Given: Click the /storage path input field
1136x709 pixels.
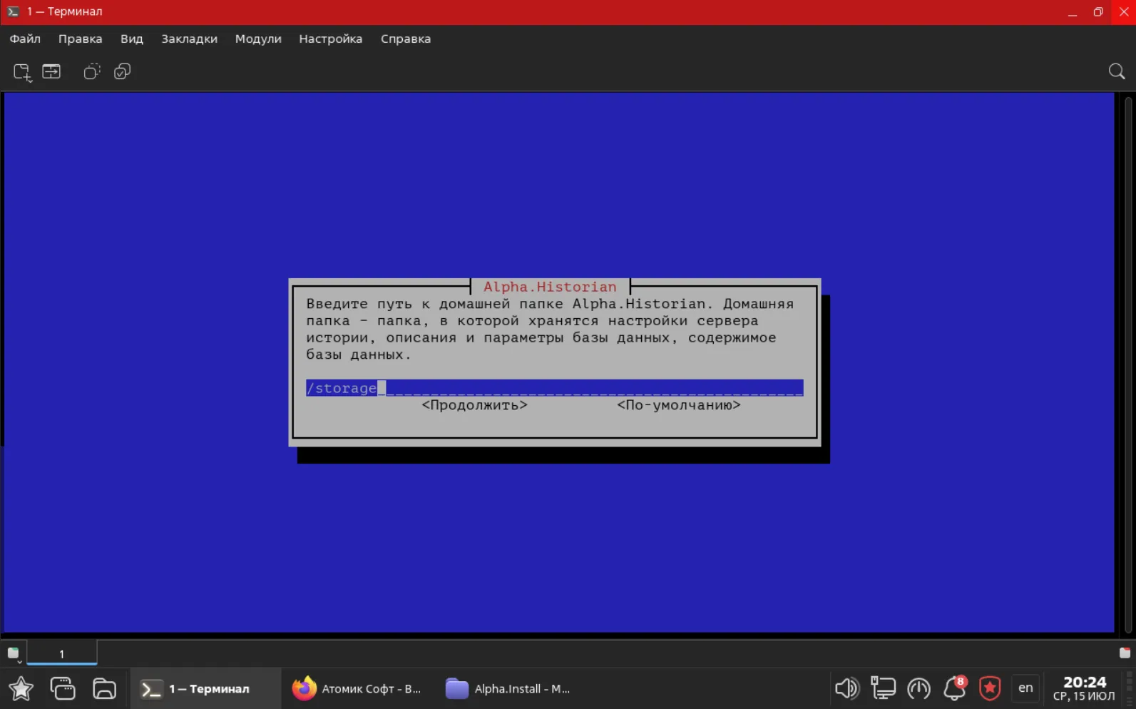Looking at the screenshot, I should [555, 388].
